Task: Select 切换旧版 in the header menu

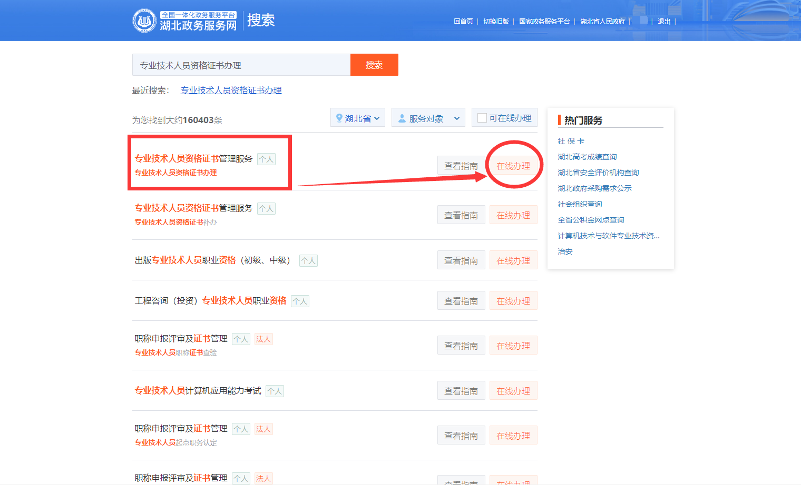Action: [496, 22]
